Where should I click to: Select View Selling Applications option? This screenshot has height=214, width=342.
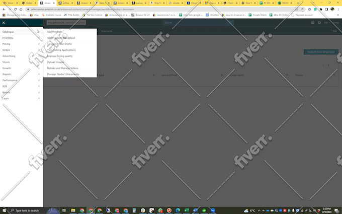pos(61,50)
